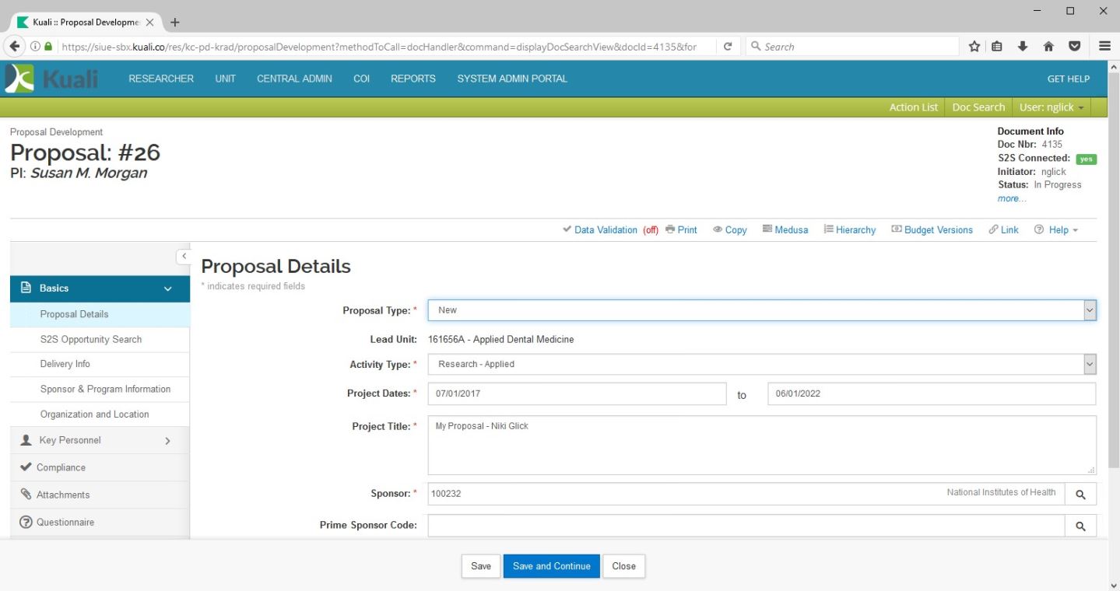Expand the Key Personnel section
The width and height of the screenshot is (1120, 591).
pos(100,441)
